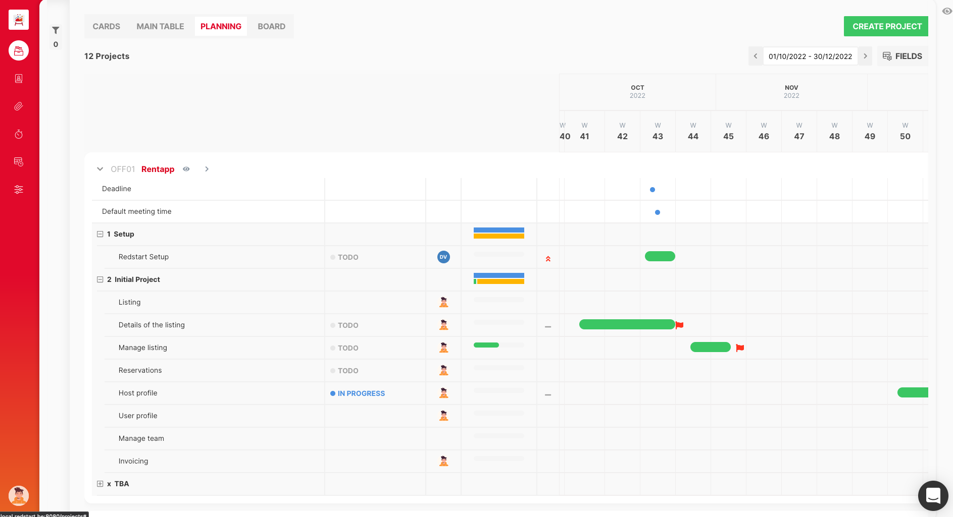Click the filter funnel icon
Image resolution: width=953 pixels, height=517 pixels.
click(x=56, y=30)
